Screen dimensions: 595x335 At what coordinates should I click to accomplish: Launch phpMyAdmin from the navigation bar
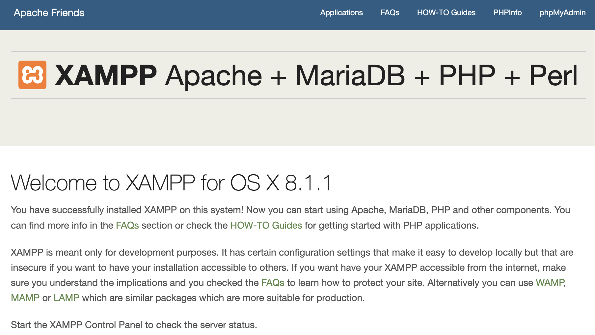(x=562, y=13)
